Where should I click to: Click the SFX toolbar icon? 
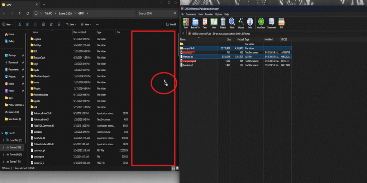(x=281, y=23)
